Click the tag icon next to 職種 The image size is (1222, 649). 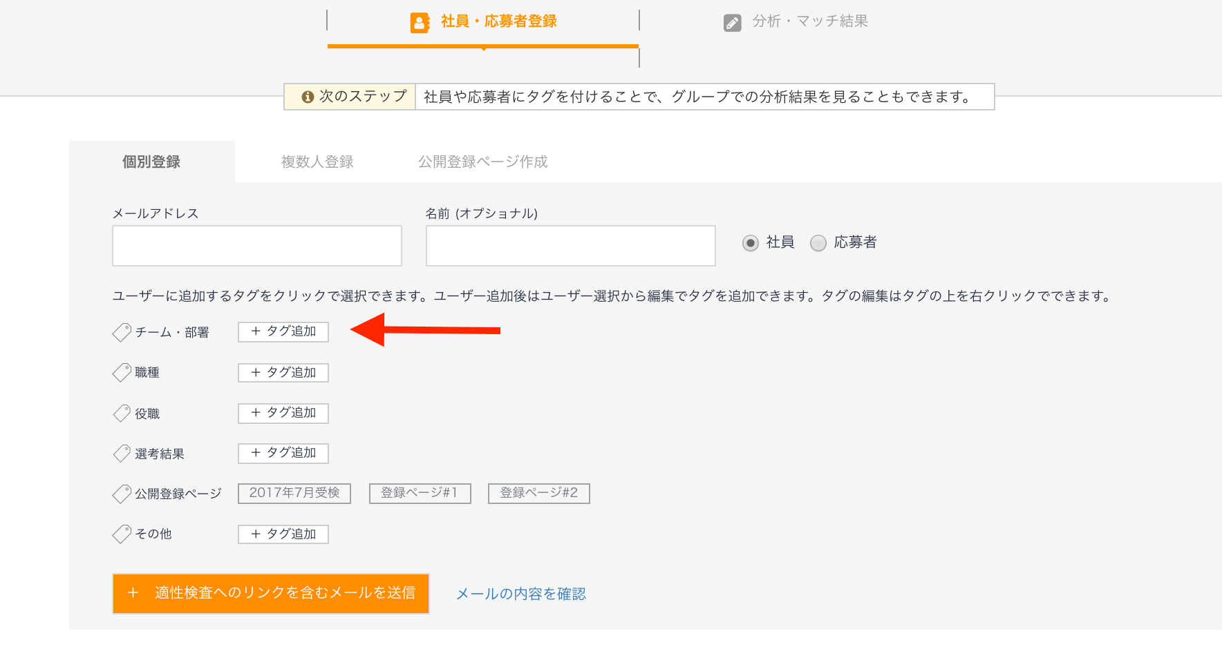coord(122,373)
